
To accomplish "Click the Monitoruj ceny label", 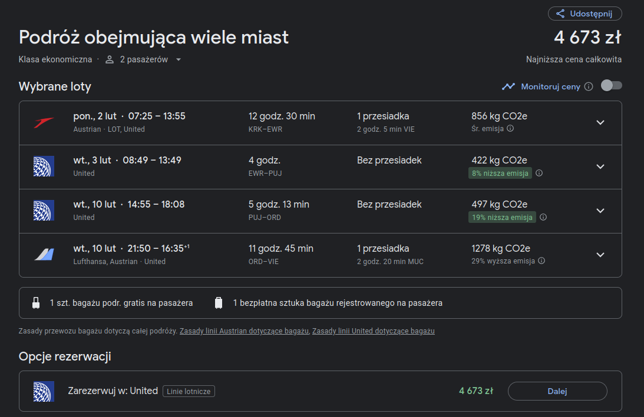I will pyautogui.click(x=550, y=86).
